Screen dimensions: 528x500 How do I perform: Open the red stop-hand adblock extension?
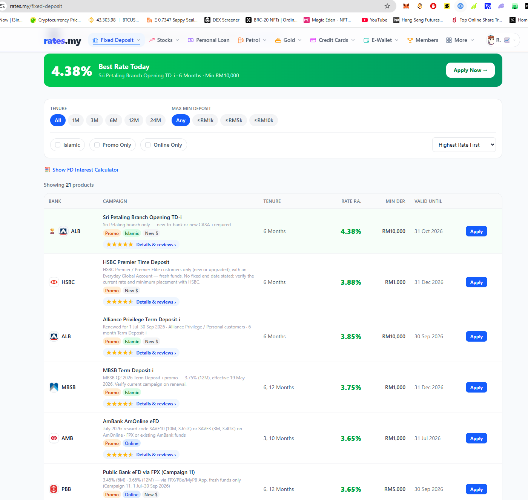click(x=433, y=6)
